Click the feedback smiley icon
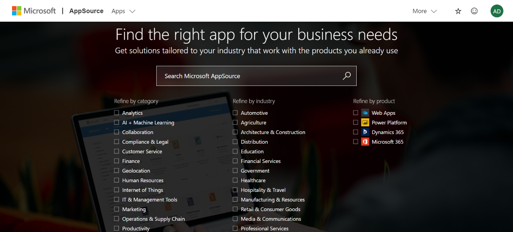Image resolution: width=513 pixels, height=232 pixels. [474, 11]
